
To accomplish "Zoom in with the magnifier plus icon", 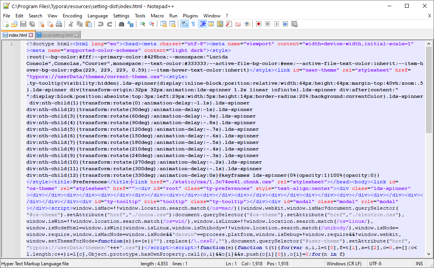I will [143, 24].
